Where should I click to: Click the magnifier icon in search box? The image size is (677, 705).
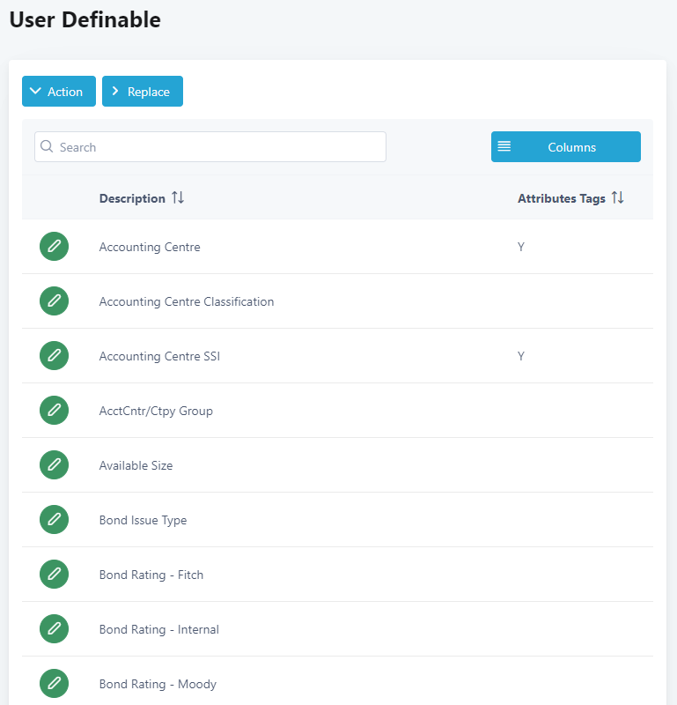48,147
